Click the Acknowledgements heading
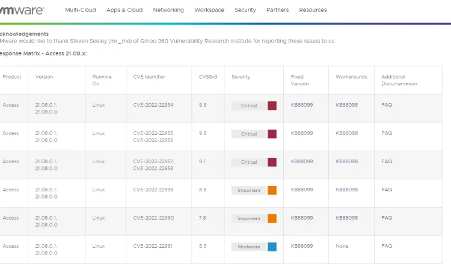The height and width of the screenshot is (270, 451). pyautogui.click(x=24, y=34)
